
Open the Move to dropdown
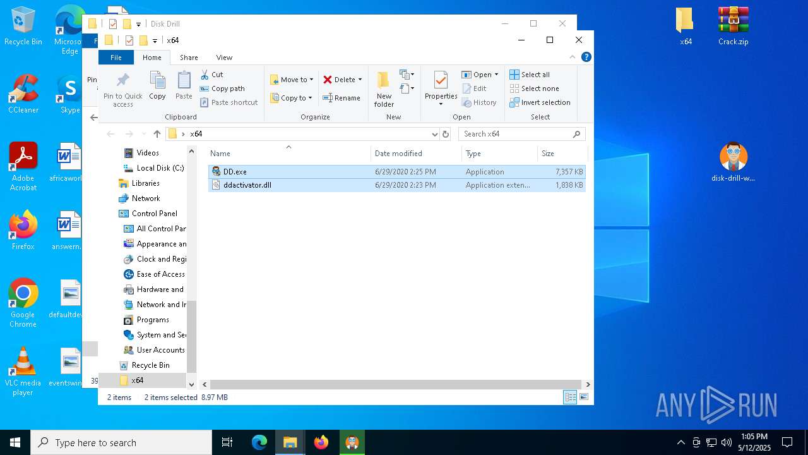coord(292,80)
